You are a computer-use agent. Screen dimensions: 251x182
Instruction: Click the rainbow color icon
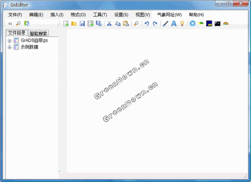226,24
